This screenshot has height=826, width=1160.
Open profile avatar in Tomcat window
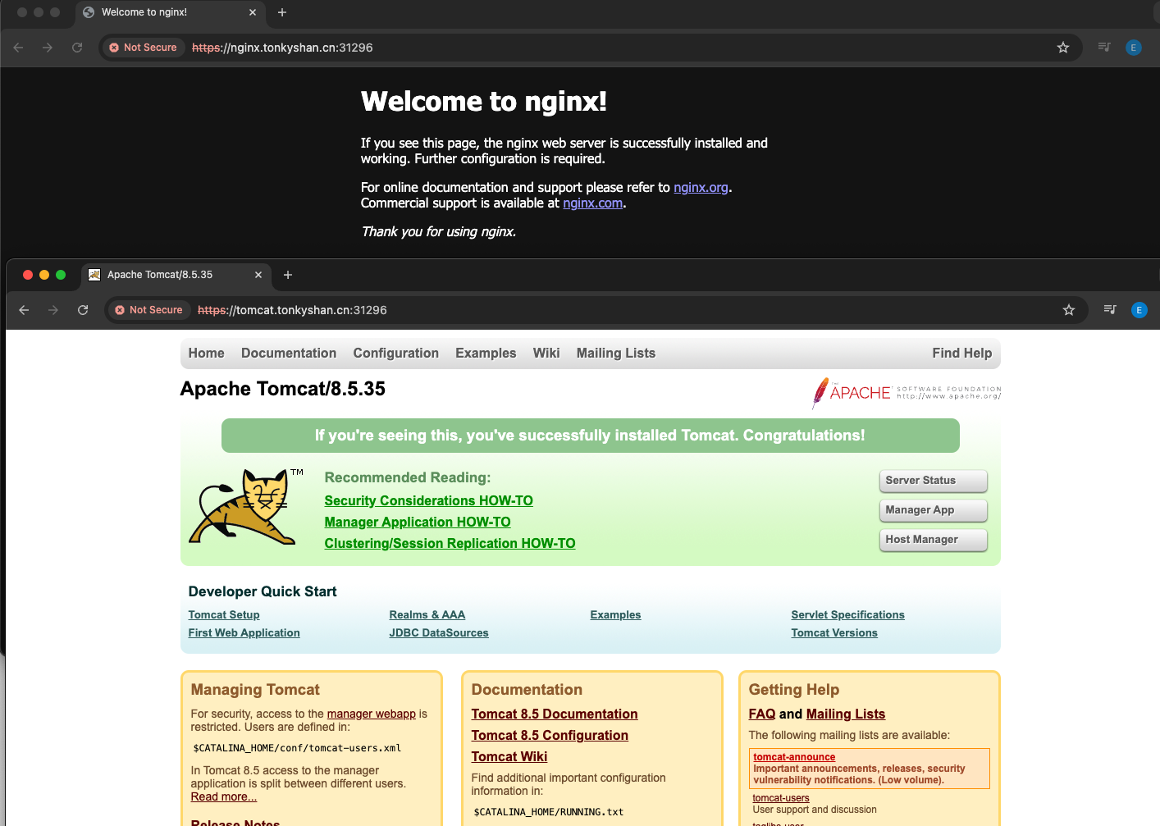(x=1139, y=310)
